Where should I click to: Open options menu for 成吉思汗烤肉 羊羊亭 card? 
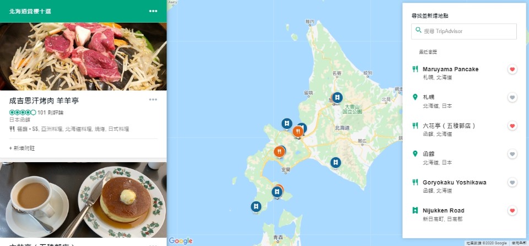coord(153,99)
